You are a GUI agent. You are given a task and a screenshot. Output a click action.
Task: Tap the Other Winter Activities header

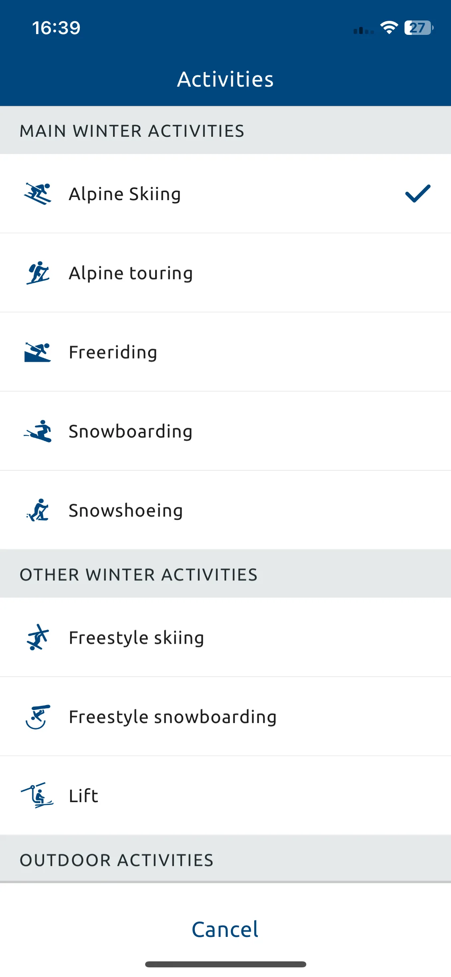[225, 574]
